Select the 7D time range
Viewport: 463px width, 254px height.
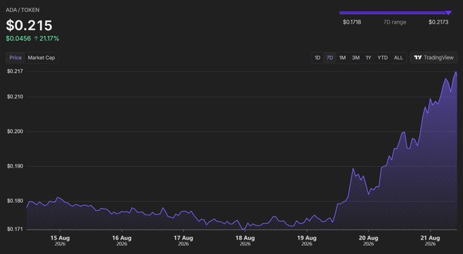[330, 58]
